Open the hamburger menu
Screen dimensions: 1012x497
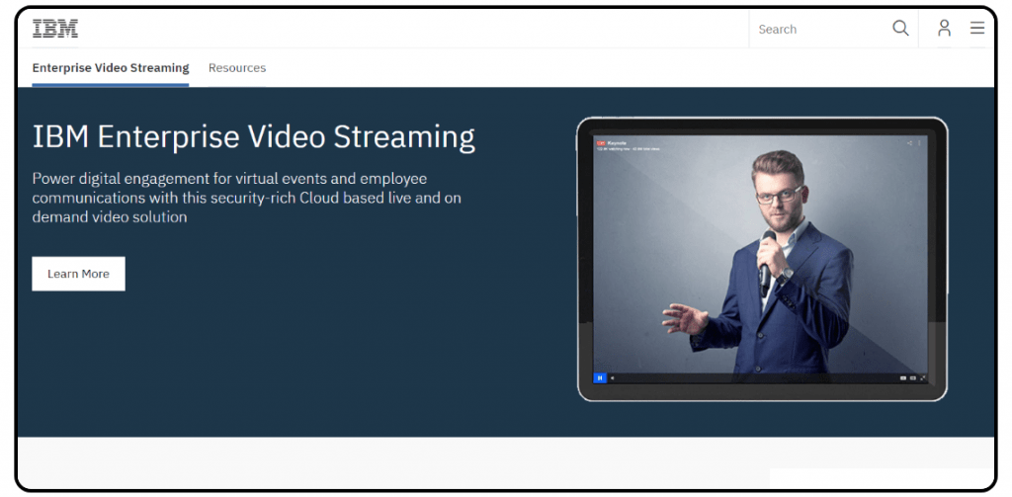977,28
